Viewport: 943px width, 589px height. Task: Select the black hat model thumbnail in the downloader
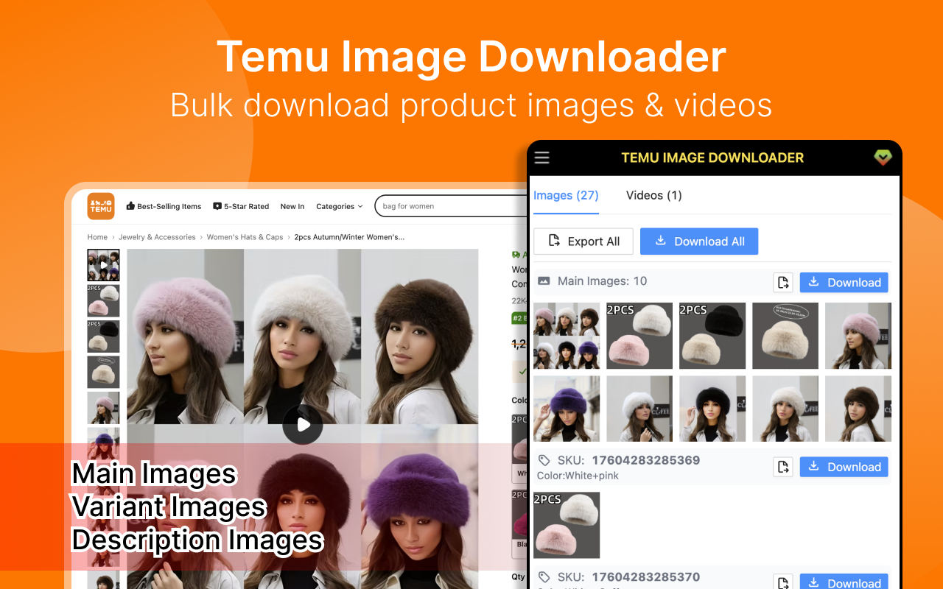[x=712, y=409]
